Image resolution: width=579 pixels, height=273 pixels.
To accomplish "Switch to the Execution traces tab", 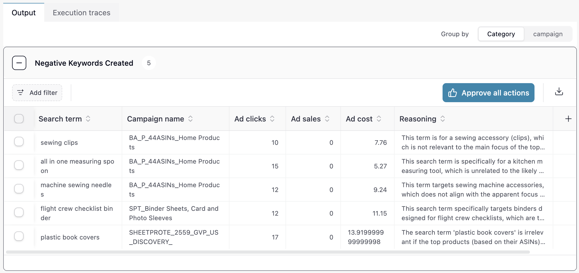I will [81, 13].
